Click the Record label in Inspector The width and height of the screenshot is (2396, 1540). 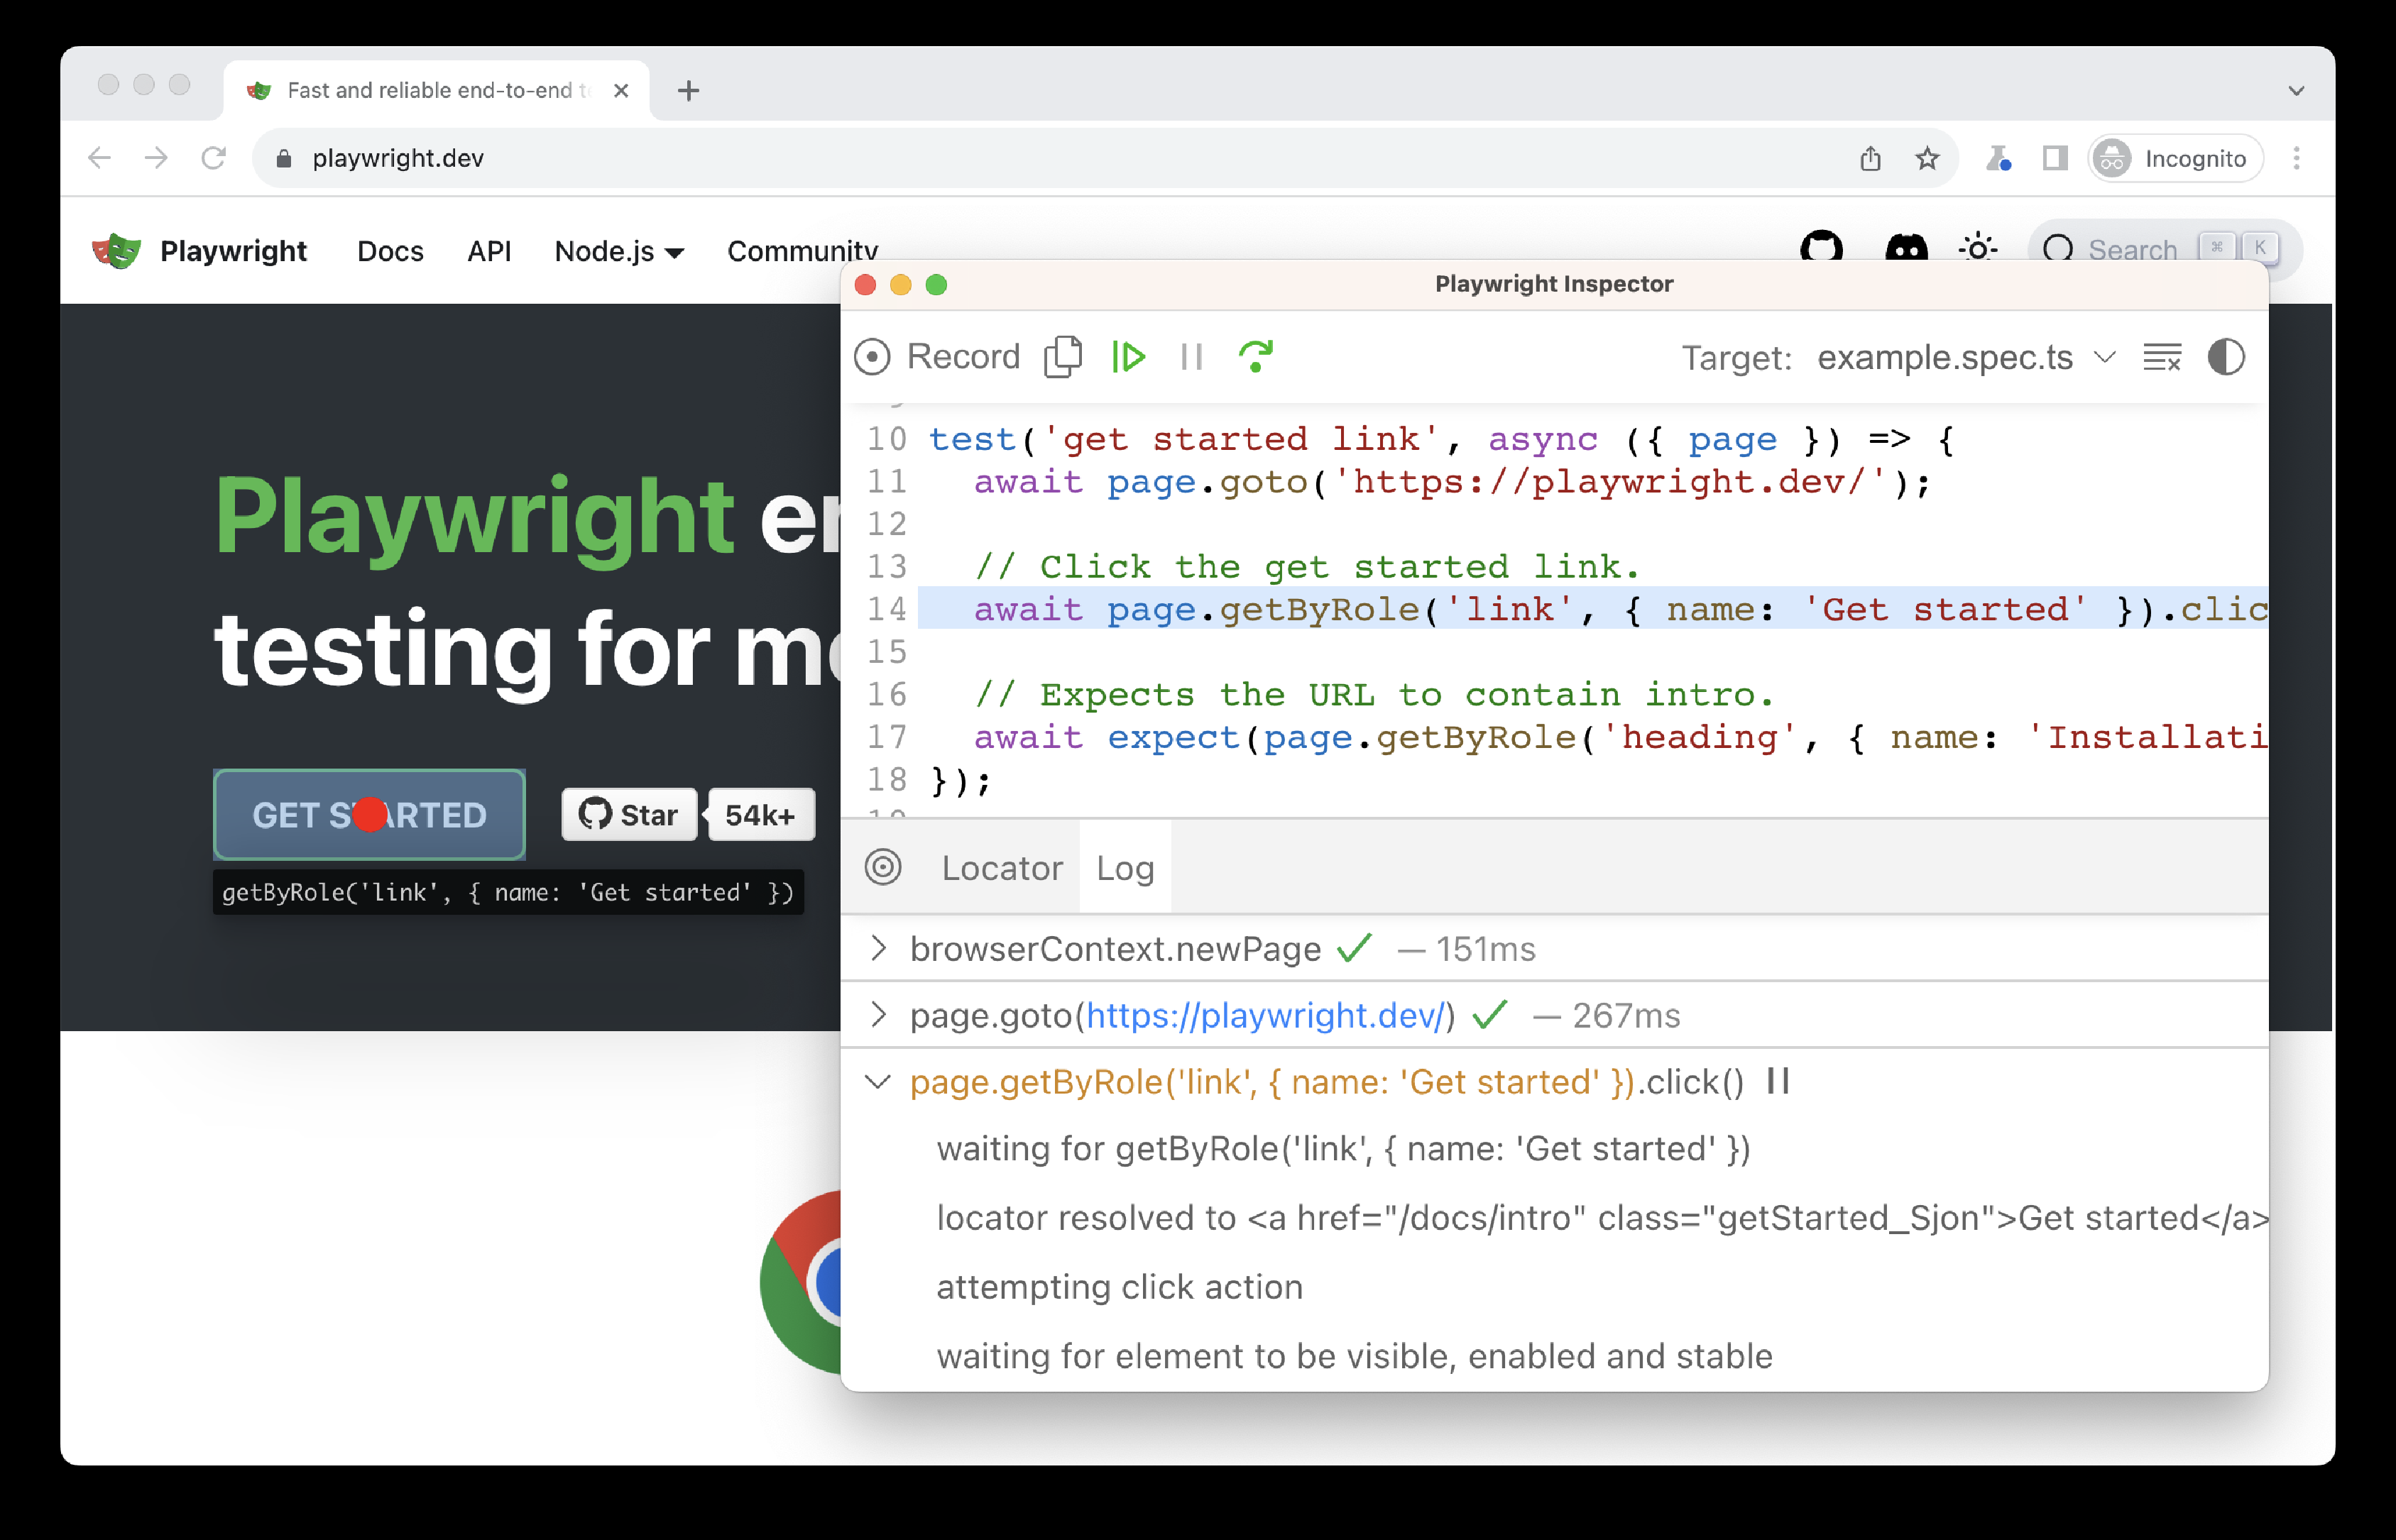tap(963, 357)
